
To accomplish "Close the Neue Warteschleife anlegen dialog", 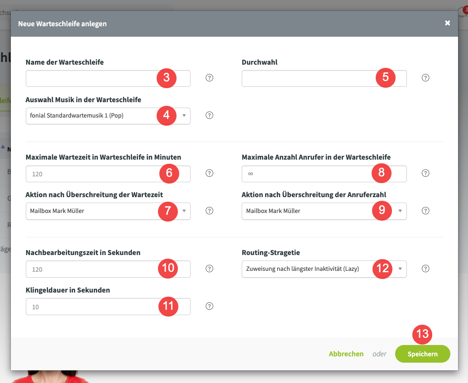I will pos(447,23).
